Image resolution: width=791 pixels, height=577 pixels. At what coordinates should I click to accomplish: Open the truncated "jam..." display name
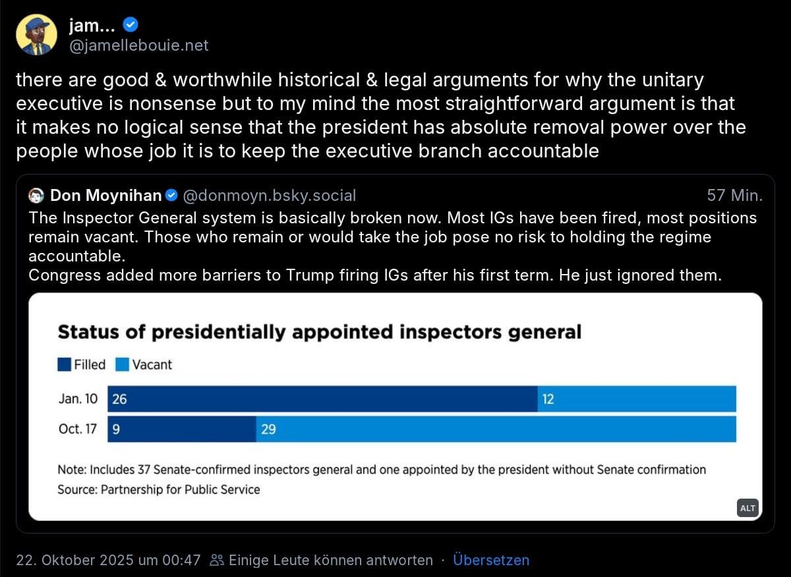coord(92,26)
